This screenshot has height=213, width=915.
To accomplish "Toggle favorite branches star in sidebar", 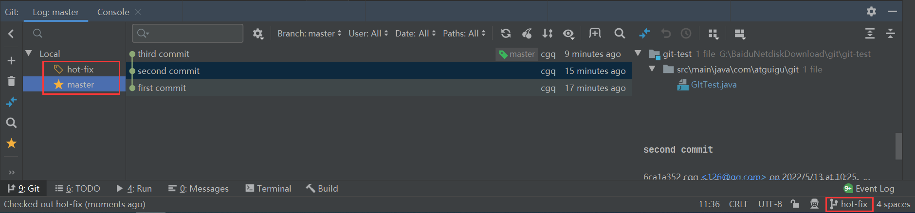I will click(11, 143).
